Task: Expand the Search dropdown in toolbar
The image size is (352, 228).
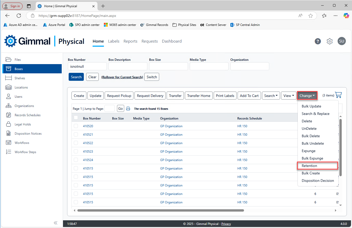Action: coord(271,96)
